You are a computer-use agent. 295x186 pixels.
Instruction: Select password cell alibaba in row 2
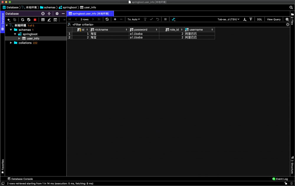click(144, 37)
